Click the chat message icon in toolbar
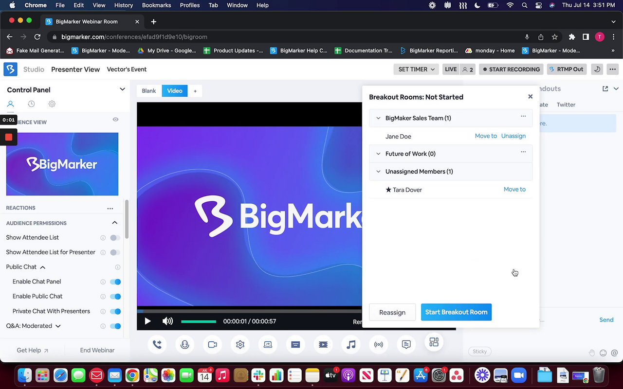 pos(406,345)
